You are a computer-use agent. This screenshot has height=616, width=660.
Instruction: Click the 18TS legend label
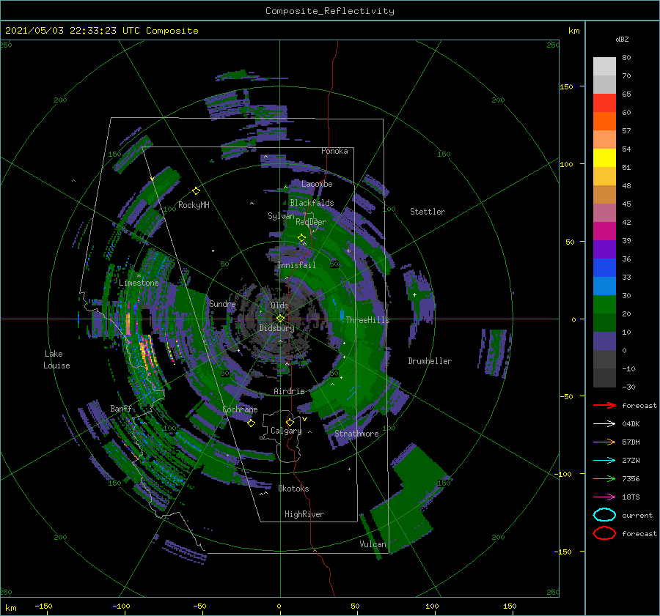(x=631, y=497)
